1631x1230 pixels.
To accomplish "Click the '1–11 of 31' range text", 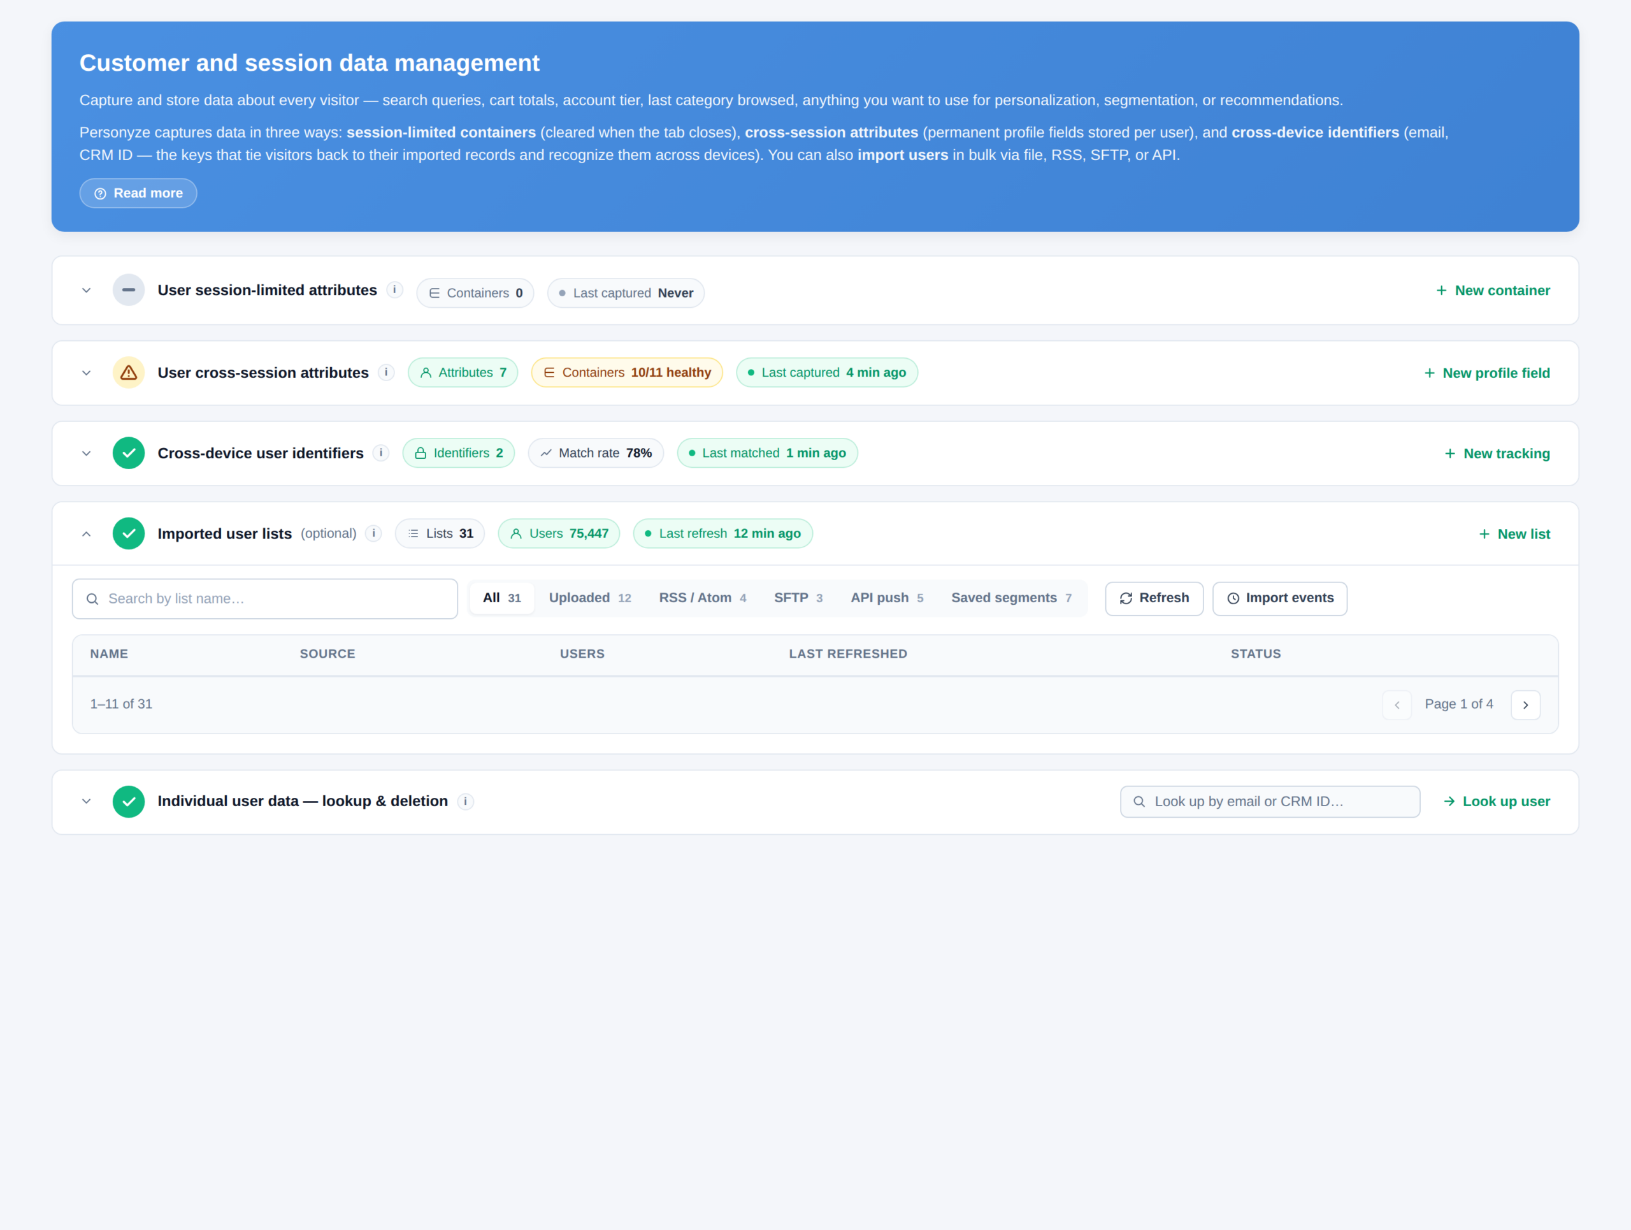I will click(121, 704).
